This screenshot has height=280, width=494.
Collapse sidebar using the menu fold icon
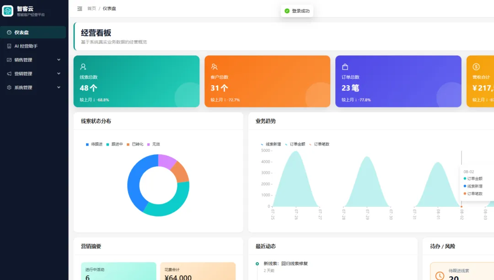(x=80, y=9)
